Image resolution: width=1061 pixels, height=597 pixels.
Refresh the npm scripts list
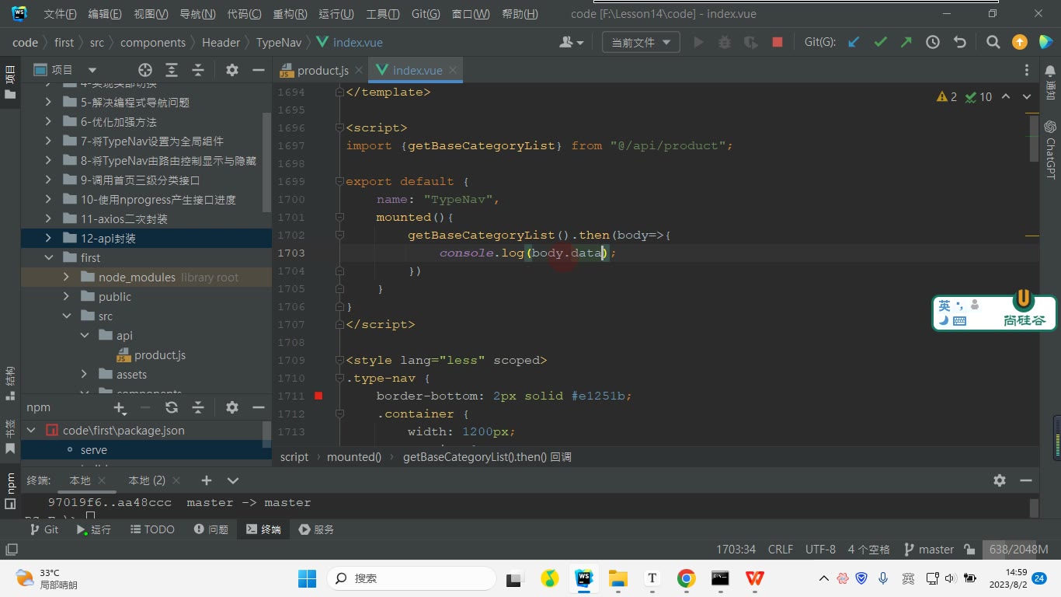(x=172, y=407)
